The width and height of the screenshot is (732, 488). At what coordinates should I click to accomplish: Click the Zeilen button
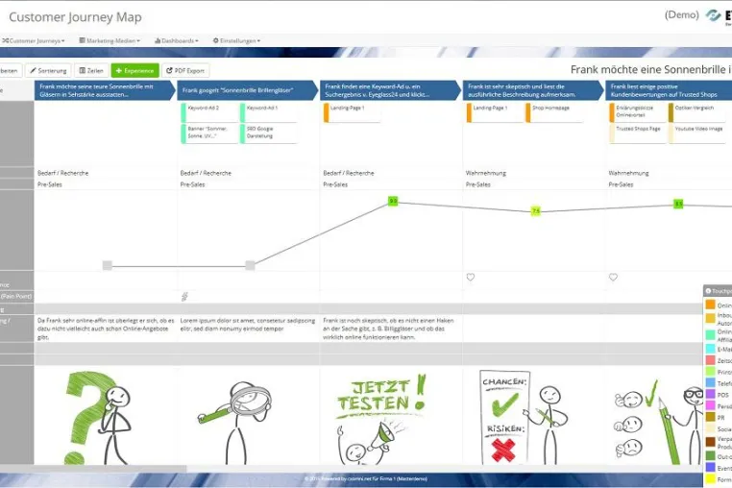coord(91,70)
